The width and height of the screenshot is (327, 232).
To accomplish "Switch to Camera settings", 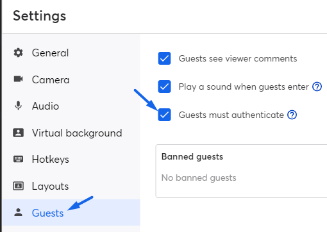I will tap(71, 79).
